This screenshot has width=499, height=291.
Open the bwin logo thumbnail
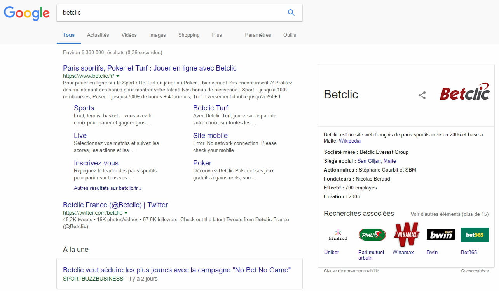tap(440, 235)
